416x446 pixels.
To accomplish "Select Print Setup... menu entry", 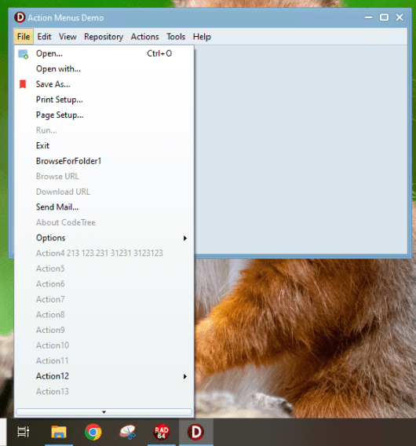I will point(104,100).
